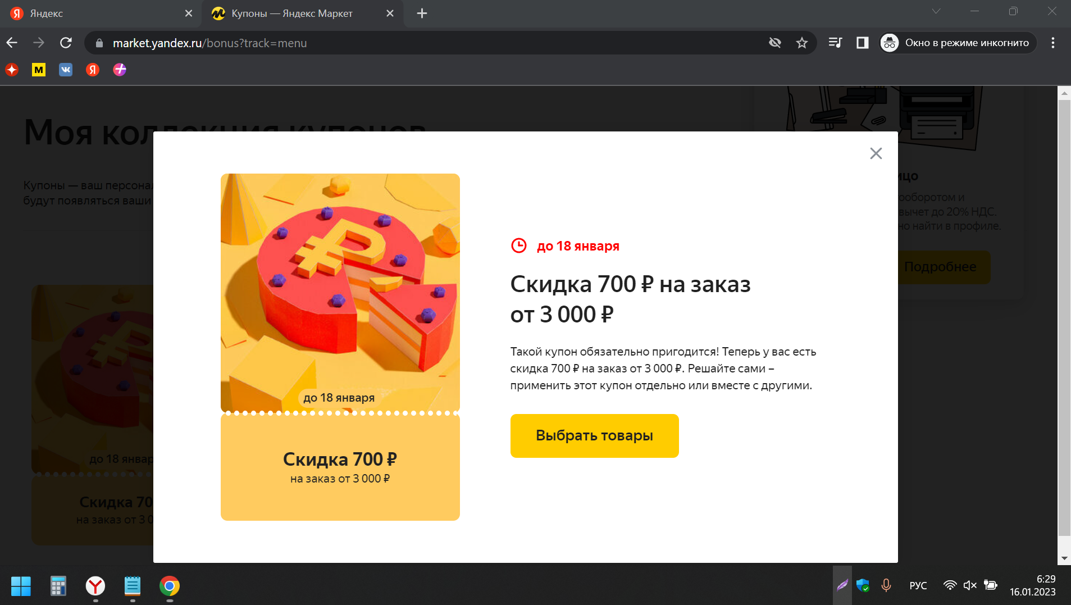Open third-party cookie blocking eye icon

775,43
